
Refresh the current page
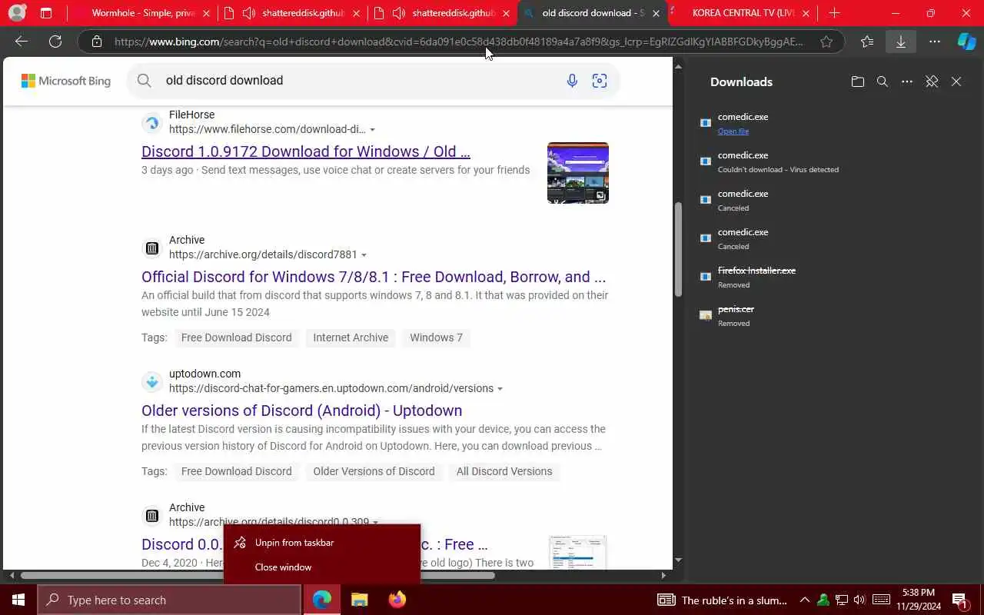point(55,42)
